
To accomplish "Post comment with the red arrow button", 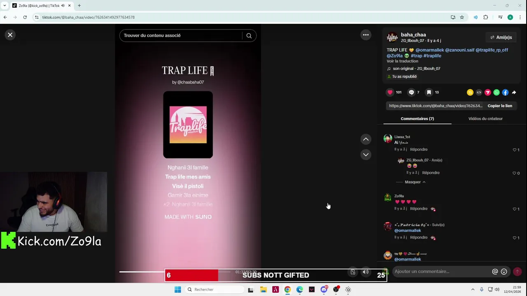I will click(518, 271).
